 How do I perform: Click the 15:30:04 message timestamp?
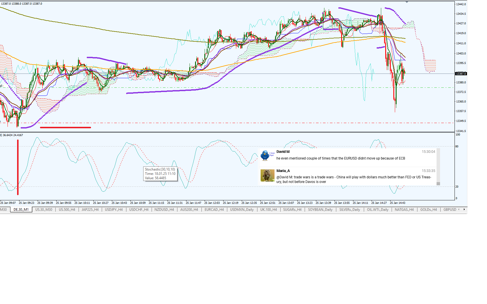[x=428, y=152]
